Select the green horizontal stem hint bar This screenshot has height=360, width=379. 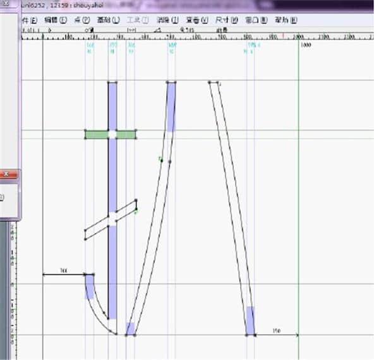[95, 134]
